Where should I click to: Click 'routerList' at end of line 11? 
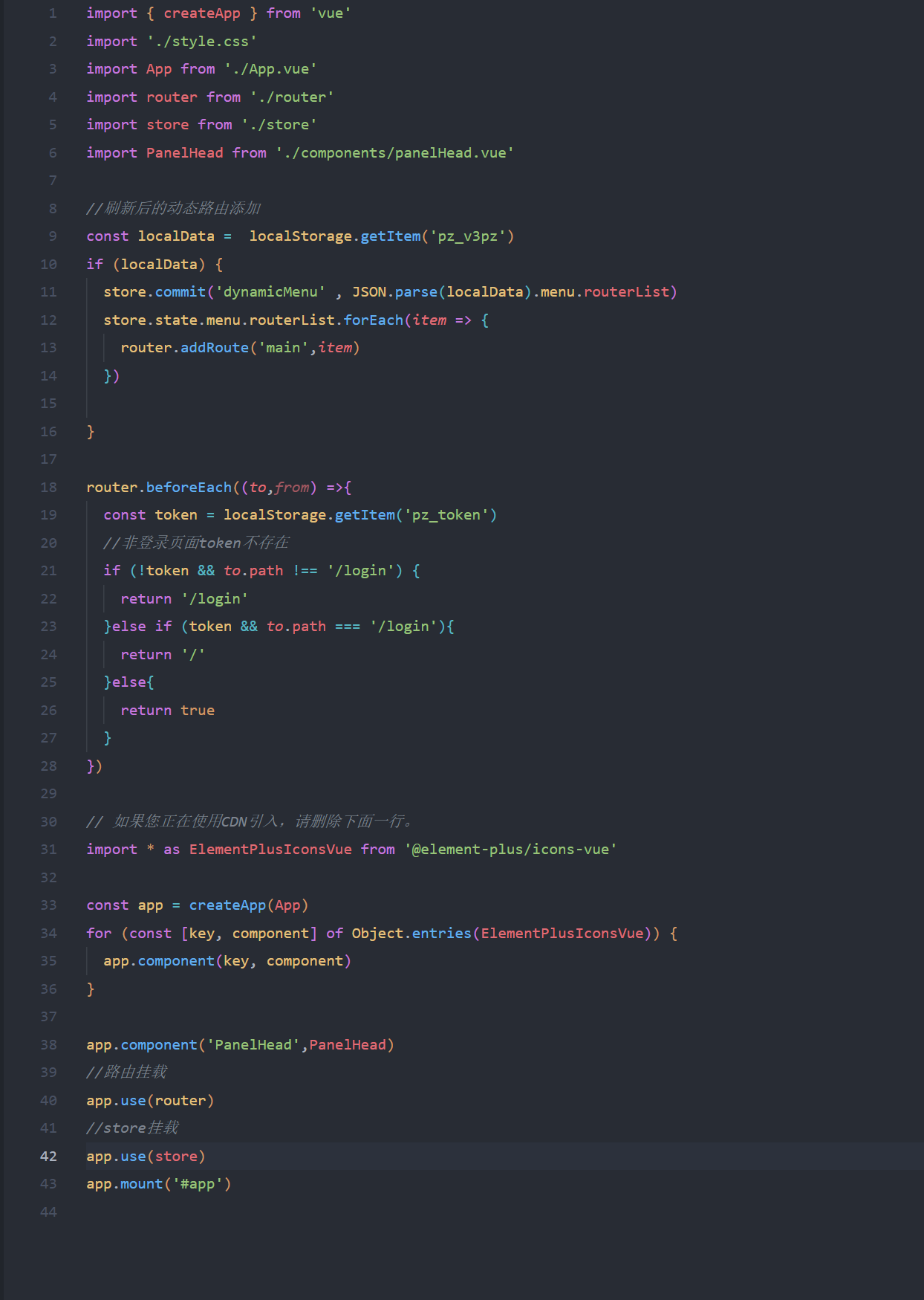point(626,292)
